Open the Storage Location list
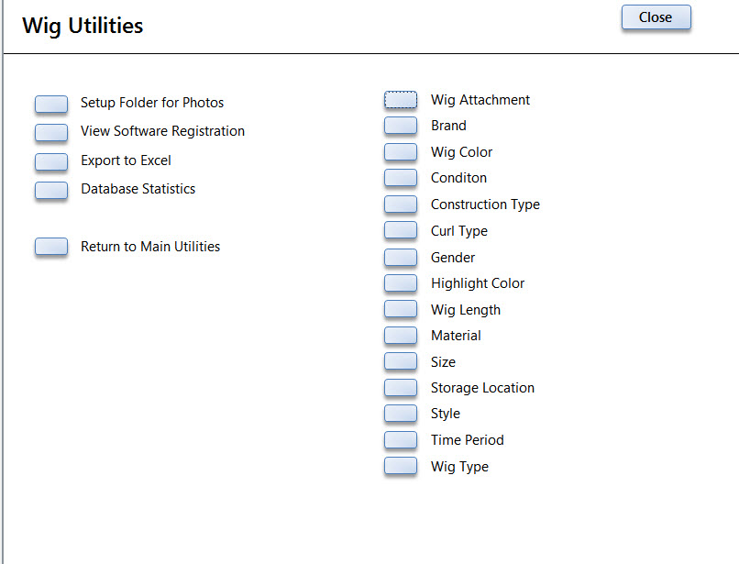Screen dimensions: 739x564 [401, 388]
